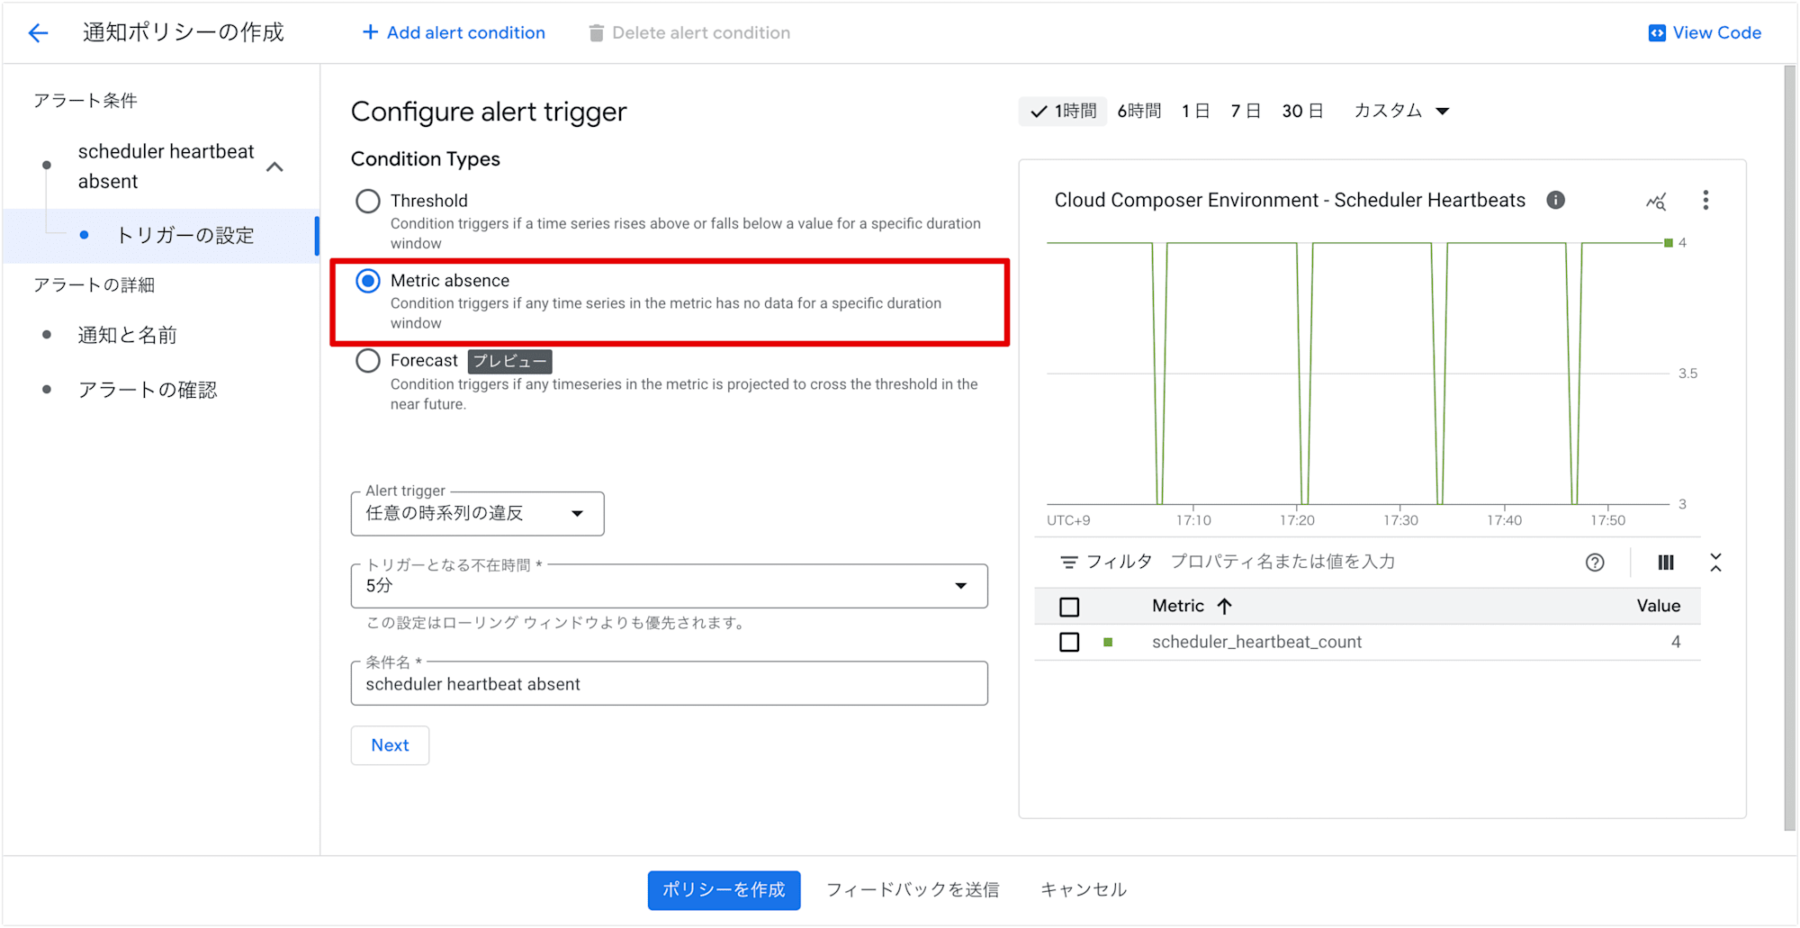1800x928 pixels.
Task: Go to the 通知と名前 step
Action: [127, 335]
